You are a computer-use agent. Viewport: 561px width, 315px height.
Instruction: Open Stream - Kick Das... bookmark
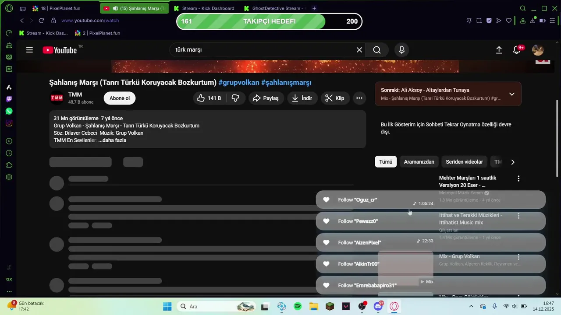44,33
